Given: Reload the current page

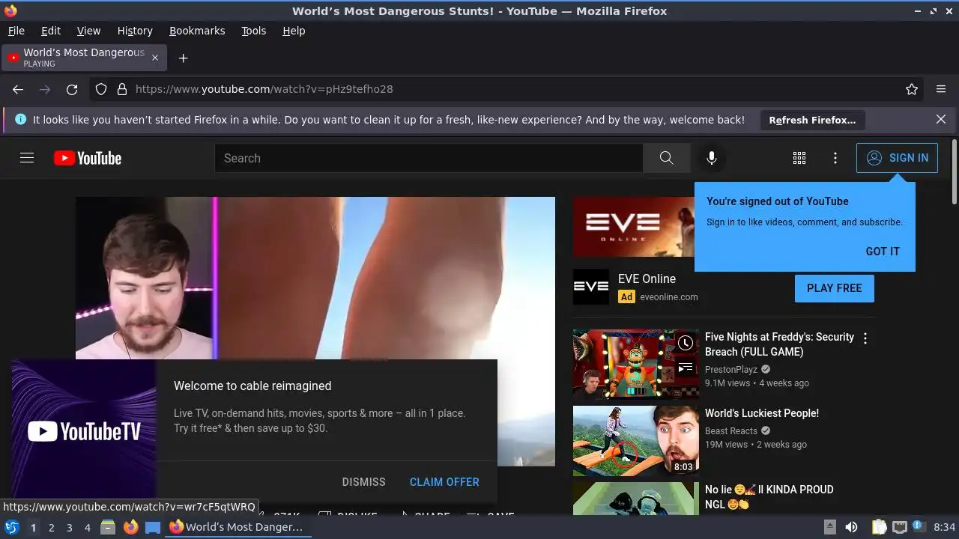Looking at the screenshot, I should click(72, 89).
